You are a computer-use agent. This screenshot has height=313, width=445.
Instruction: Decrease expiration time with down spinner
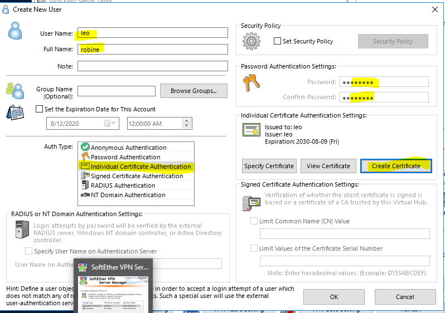(x=186, y=126)
